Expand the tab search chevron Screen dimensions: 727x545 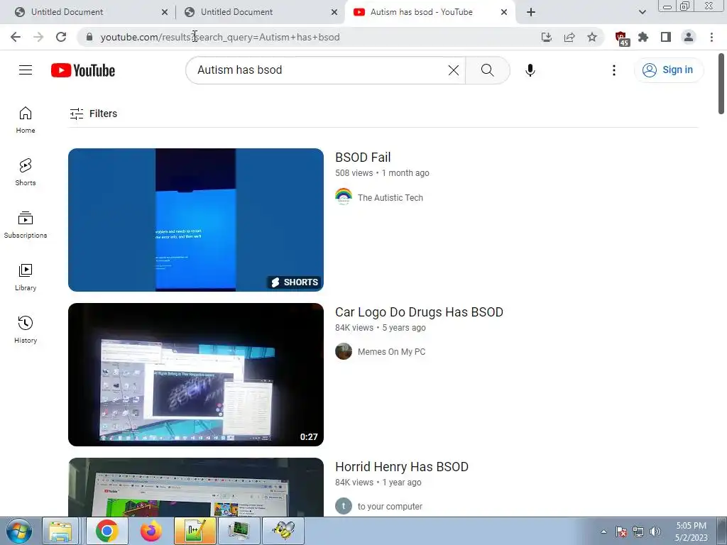coord(642,12)
